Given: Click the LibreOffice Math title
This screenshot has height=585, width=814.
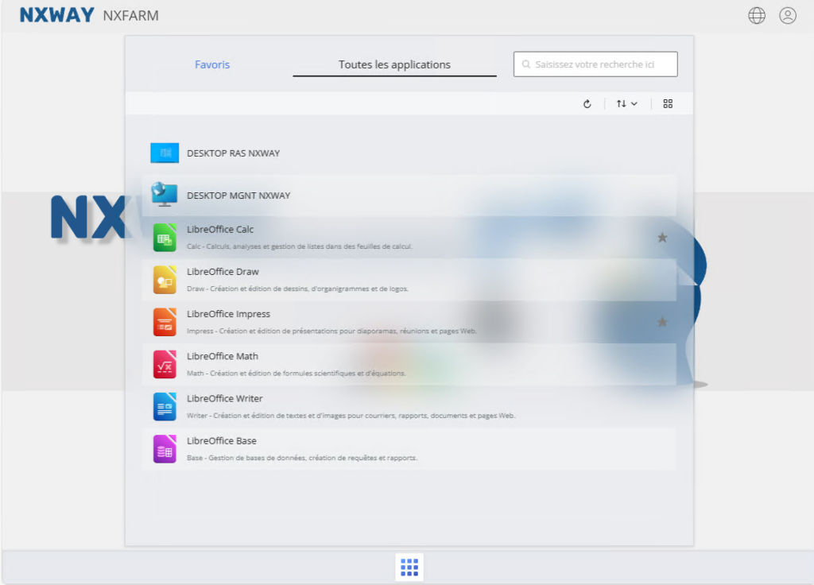Looking at the screenshot, I should (223, 356).
